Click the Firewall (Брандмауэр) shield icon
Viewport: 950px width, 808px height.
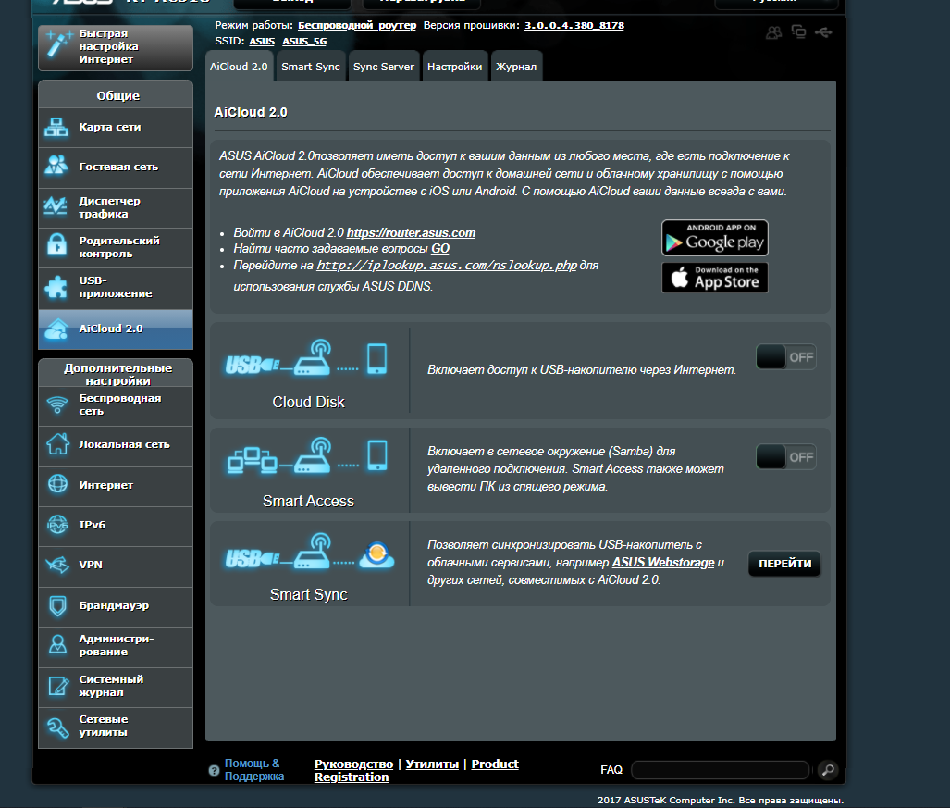[x=57, y=606]
